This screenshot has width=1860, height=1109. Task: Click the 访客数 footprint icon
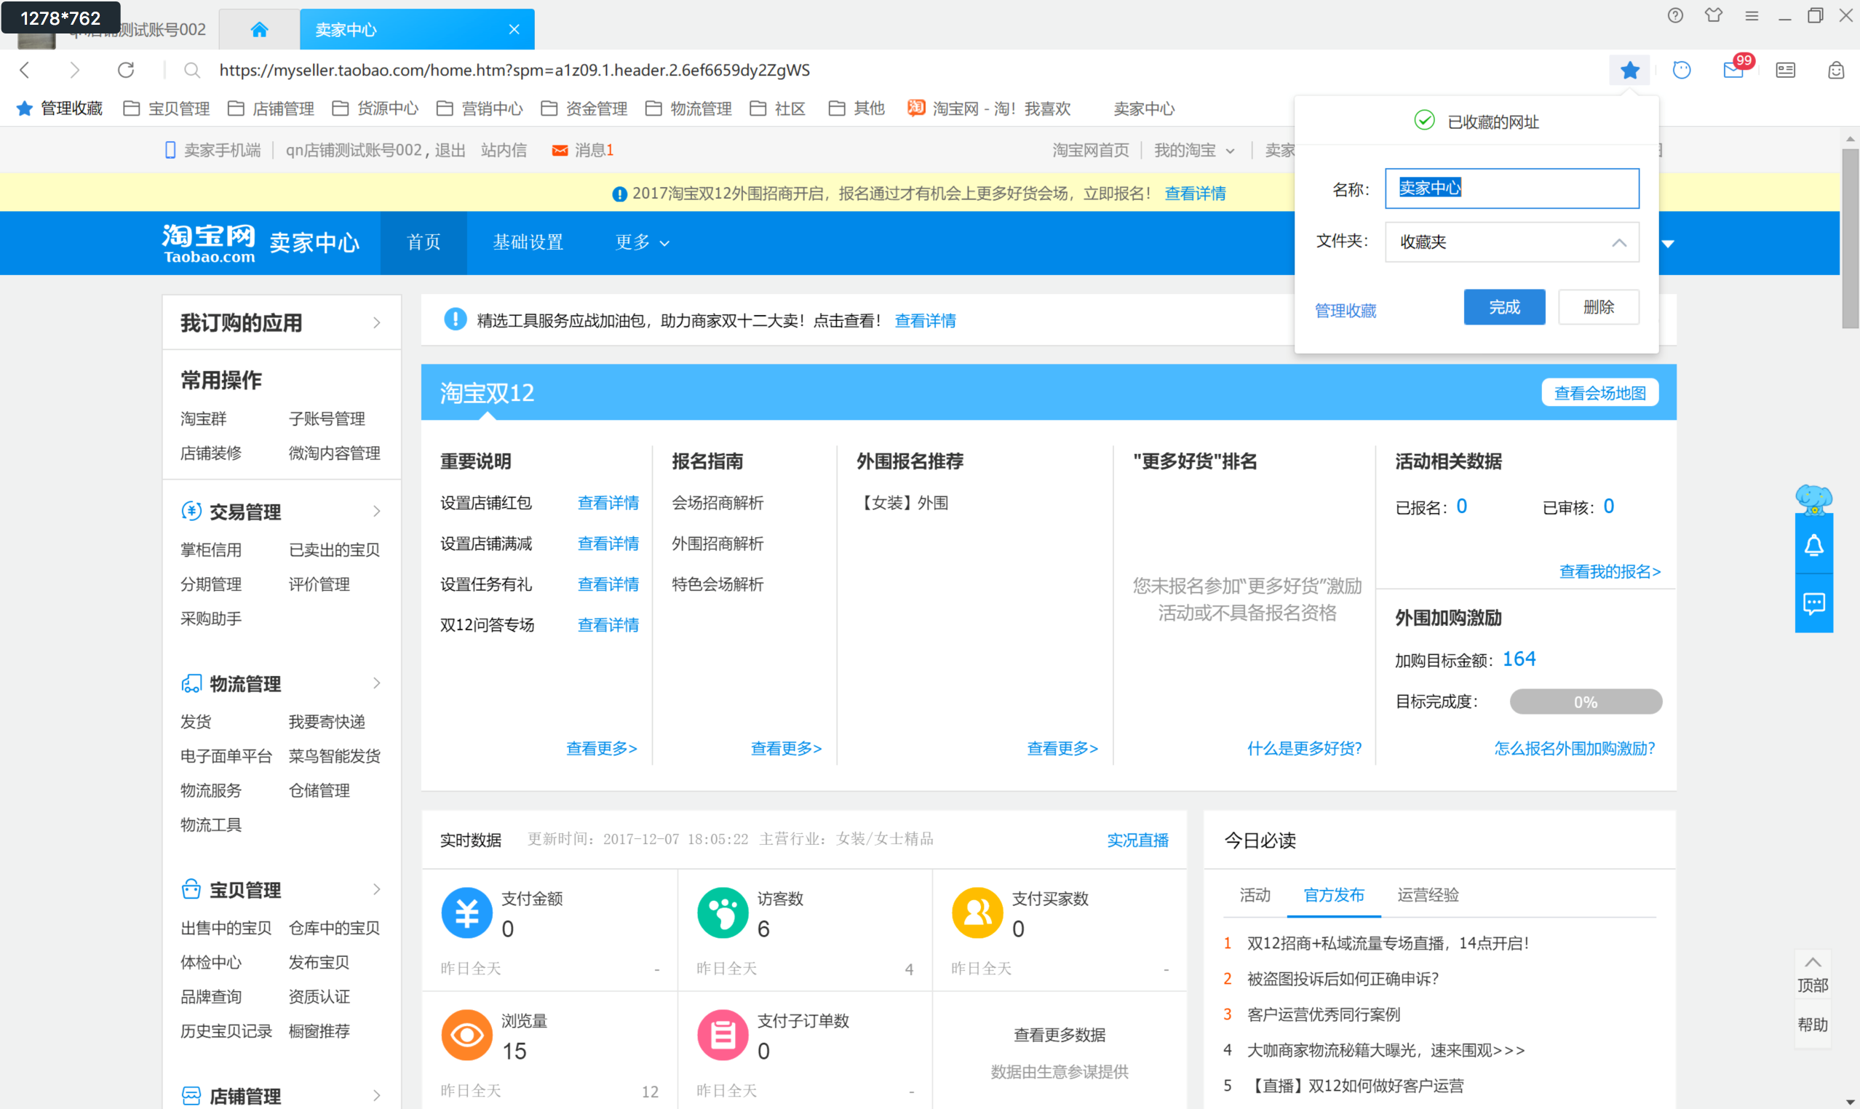click(723, 913)
